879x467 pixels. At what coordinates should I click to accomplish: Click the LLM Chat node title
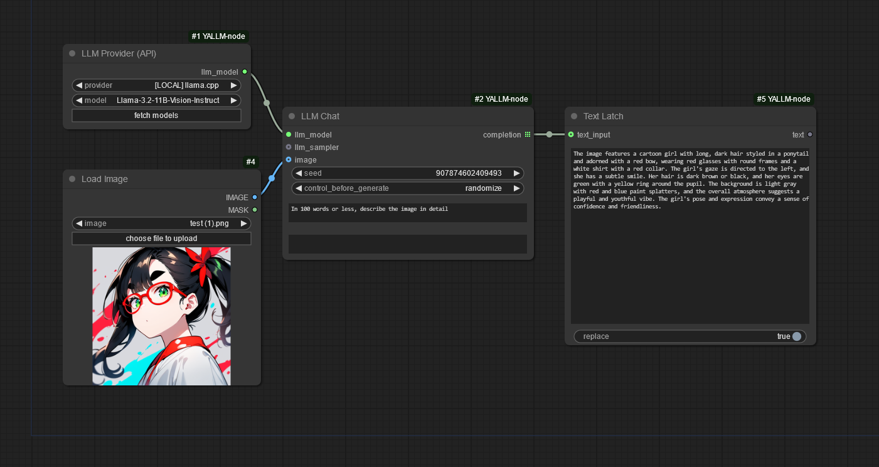(321, 116)
